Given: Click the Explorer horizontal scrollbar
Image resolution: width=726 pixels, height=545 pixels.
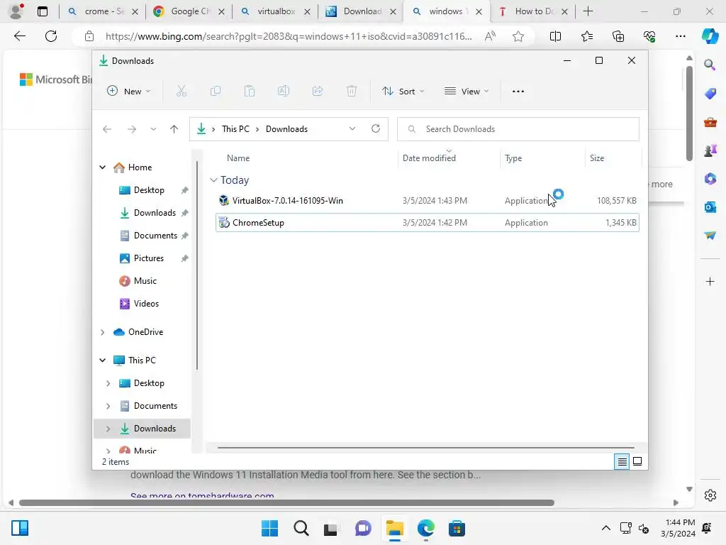Looking at the screenshot, I should pyautogui.click(x=425, y=448).
